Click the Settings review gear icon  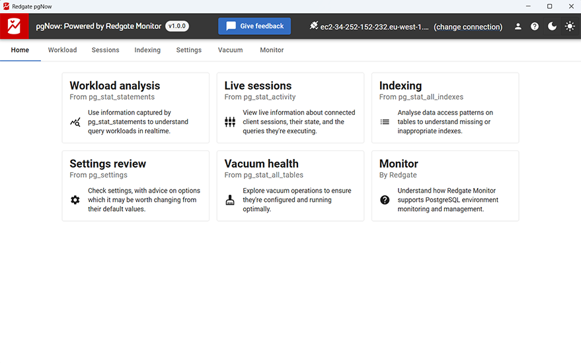[x=75, y=200]
